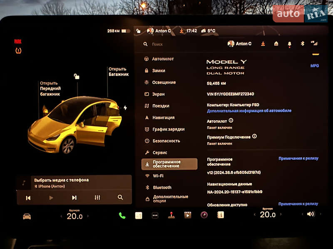This screenshot has width=333, height=249.
Task: Tap the software download icon beside 17:42
Action: click(x=181, y=31)
